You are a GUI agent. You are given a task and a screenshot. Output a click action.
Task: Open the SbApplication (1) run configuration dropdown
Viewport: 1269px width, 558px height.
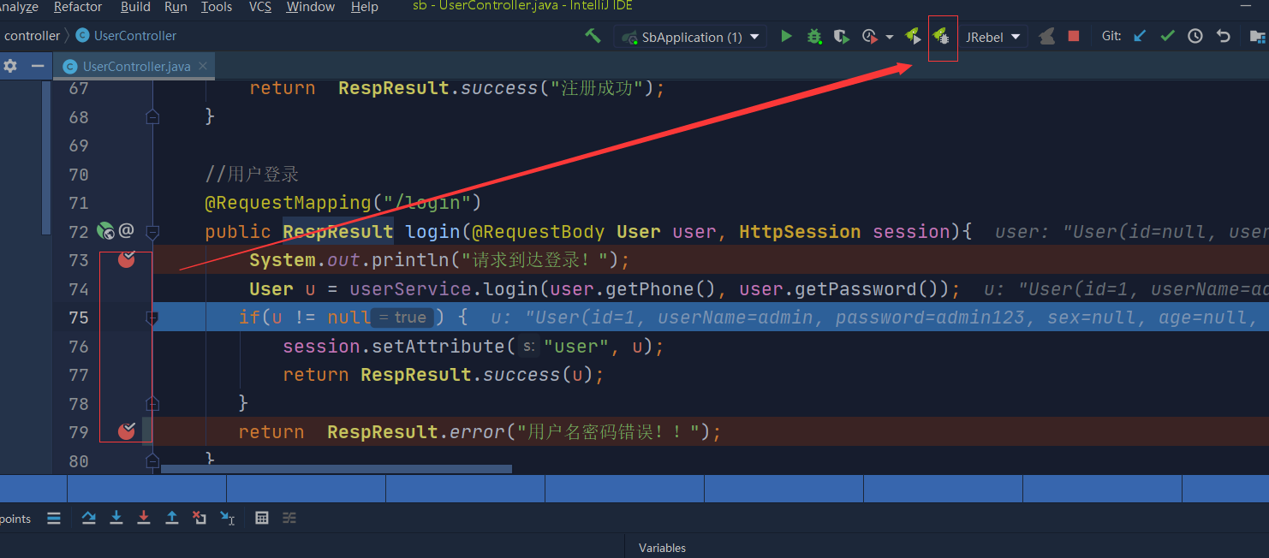(690, 37)
